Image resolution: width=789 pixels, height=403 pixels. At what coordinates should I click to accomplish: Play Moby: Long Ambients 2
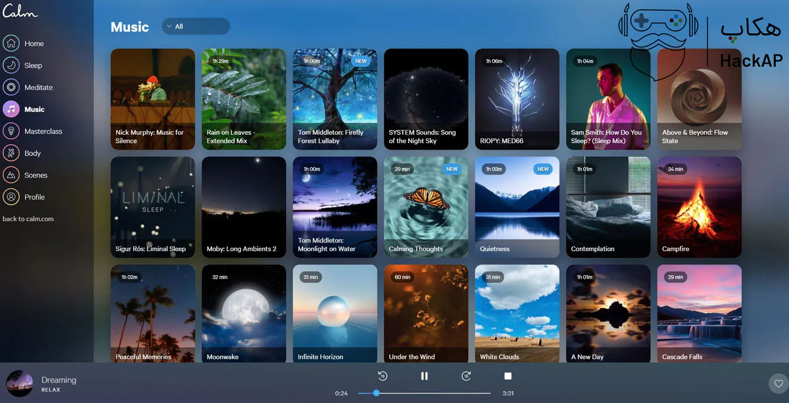(x=244, y=207)
